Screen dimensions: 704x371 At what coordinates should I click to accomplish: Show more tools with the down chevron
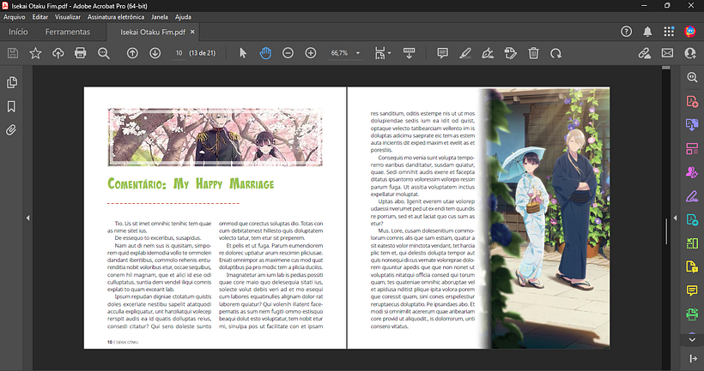coord(692,339)
